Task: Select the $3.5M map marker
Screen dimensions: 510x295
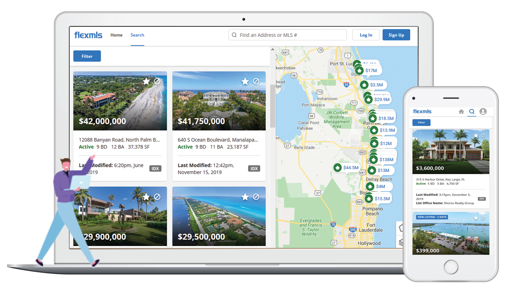Action: pyautogui.click(x=373, y=85)
